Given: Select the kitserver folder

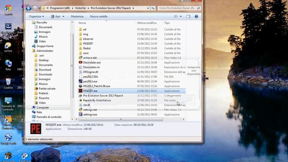Looking at the screenshot, I should pyautogui.click(x=88, y=39).
